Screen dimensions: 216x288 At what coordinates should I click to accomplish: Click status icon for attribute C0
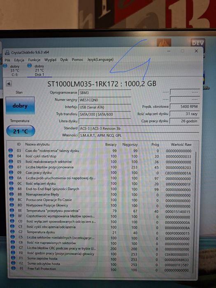(12, 221)
